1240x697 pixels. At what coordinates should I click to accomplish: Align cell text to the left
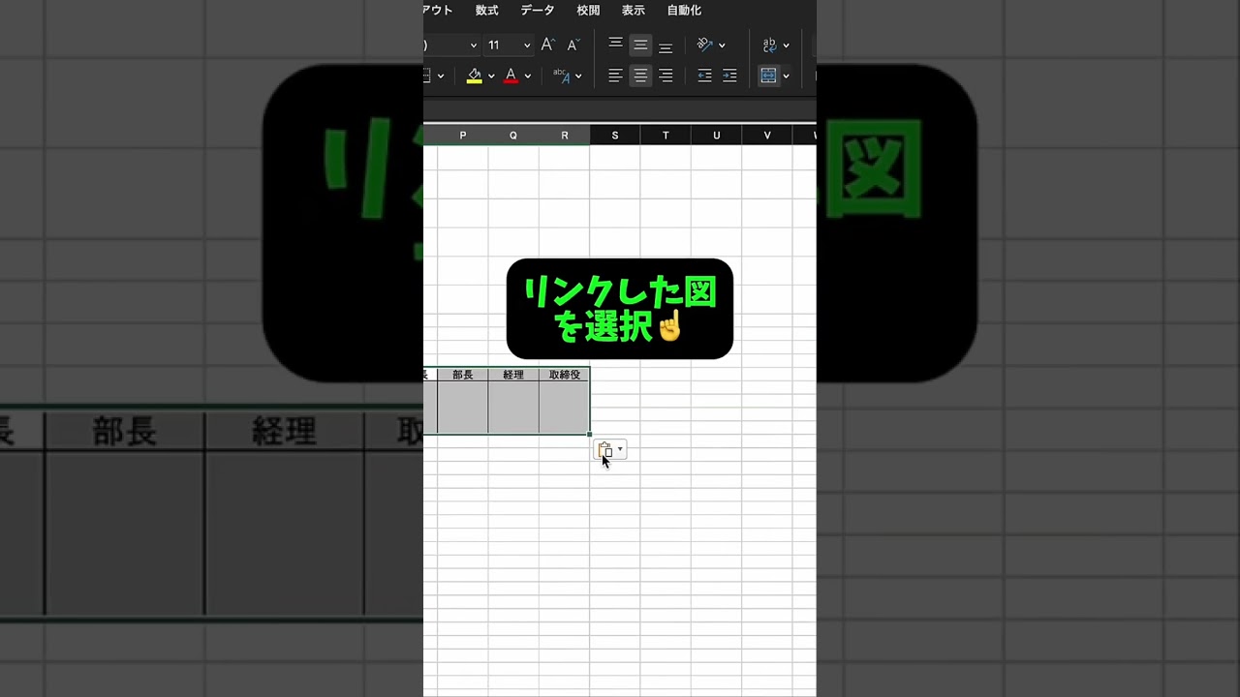[x=615, y=76]
